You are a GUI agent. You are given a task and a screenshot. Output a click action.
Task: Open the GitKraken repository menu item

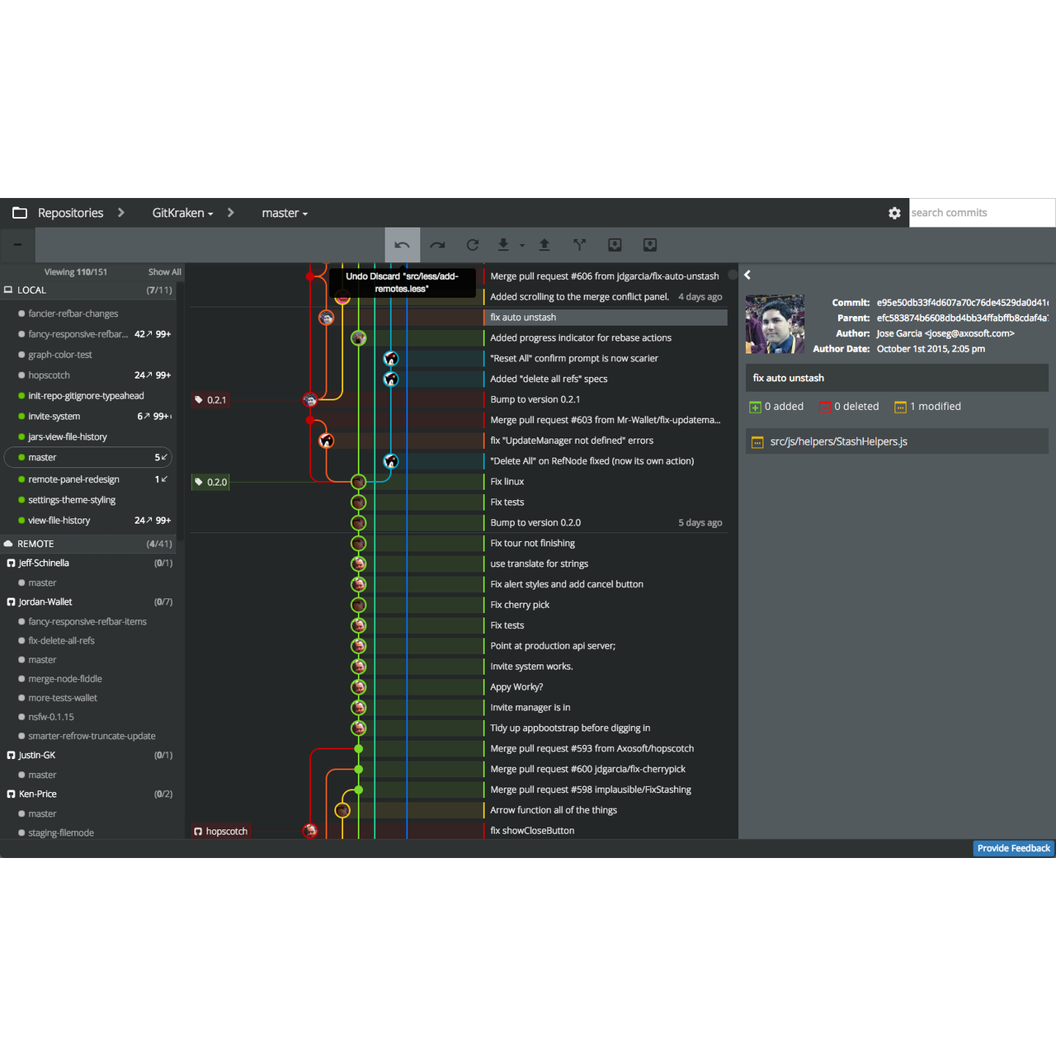click(x=181, y=213)
